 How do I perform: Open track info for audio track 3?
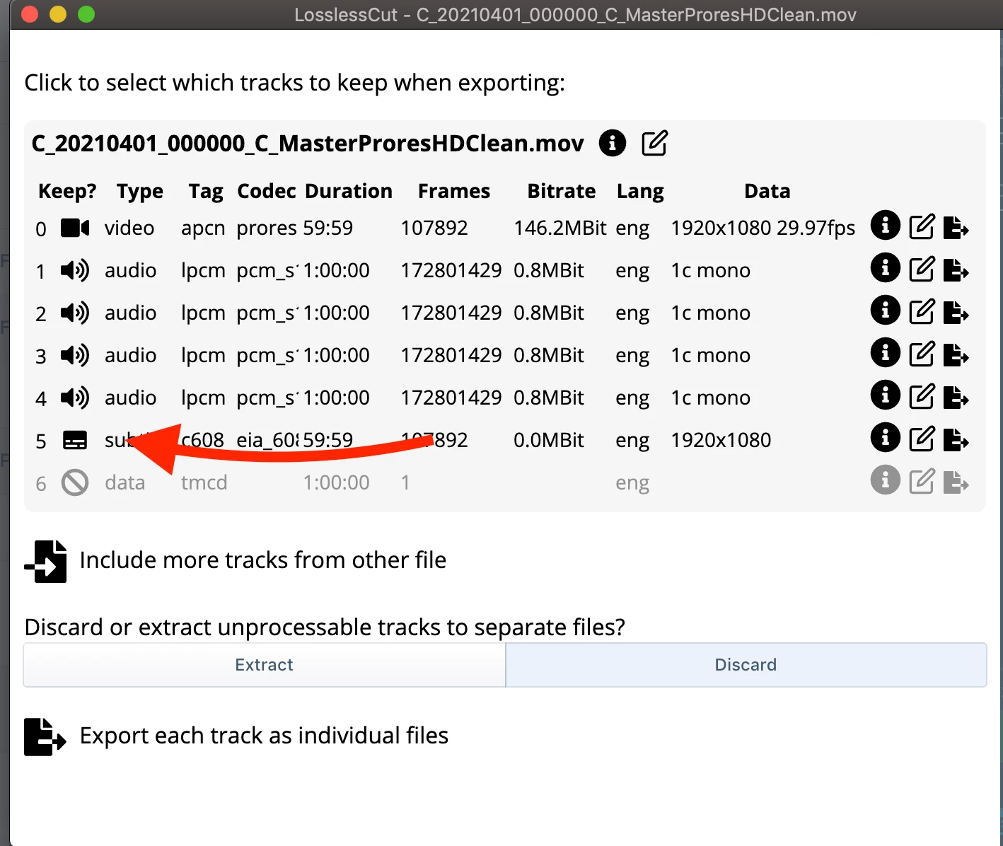[885, 353]
